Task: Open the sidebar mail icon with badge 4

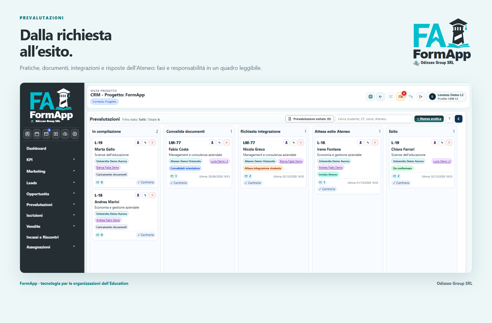Action: pyautogui.click(x=46, y=134)
